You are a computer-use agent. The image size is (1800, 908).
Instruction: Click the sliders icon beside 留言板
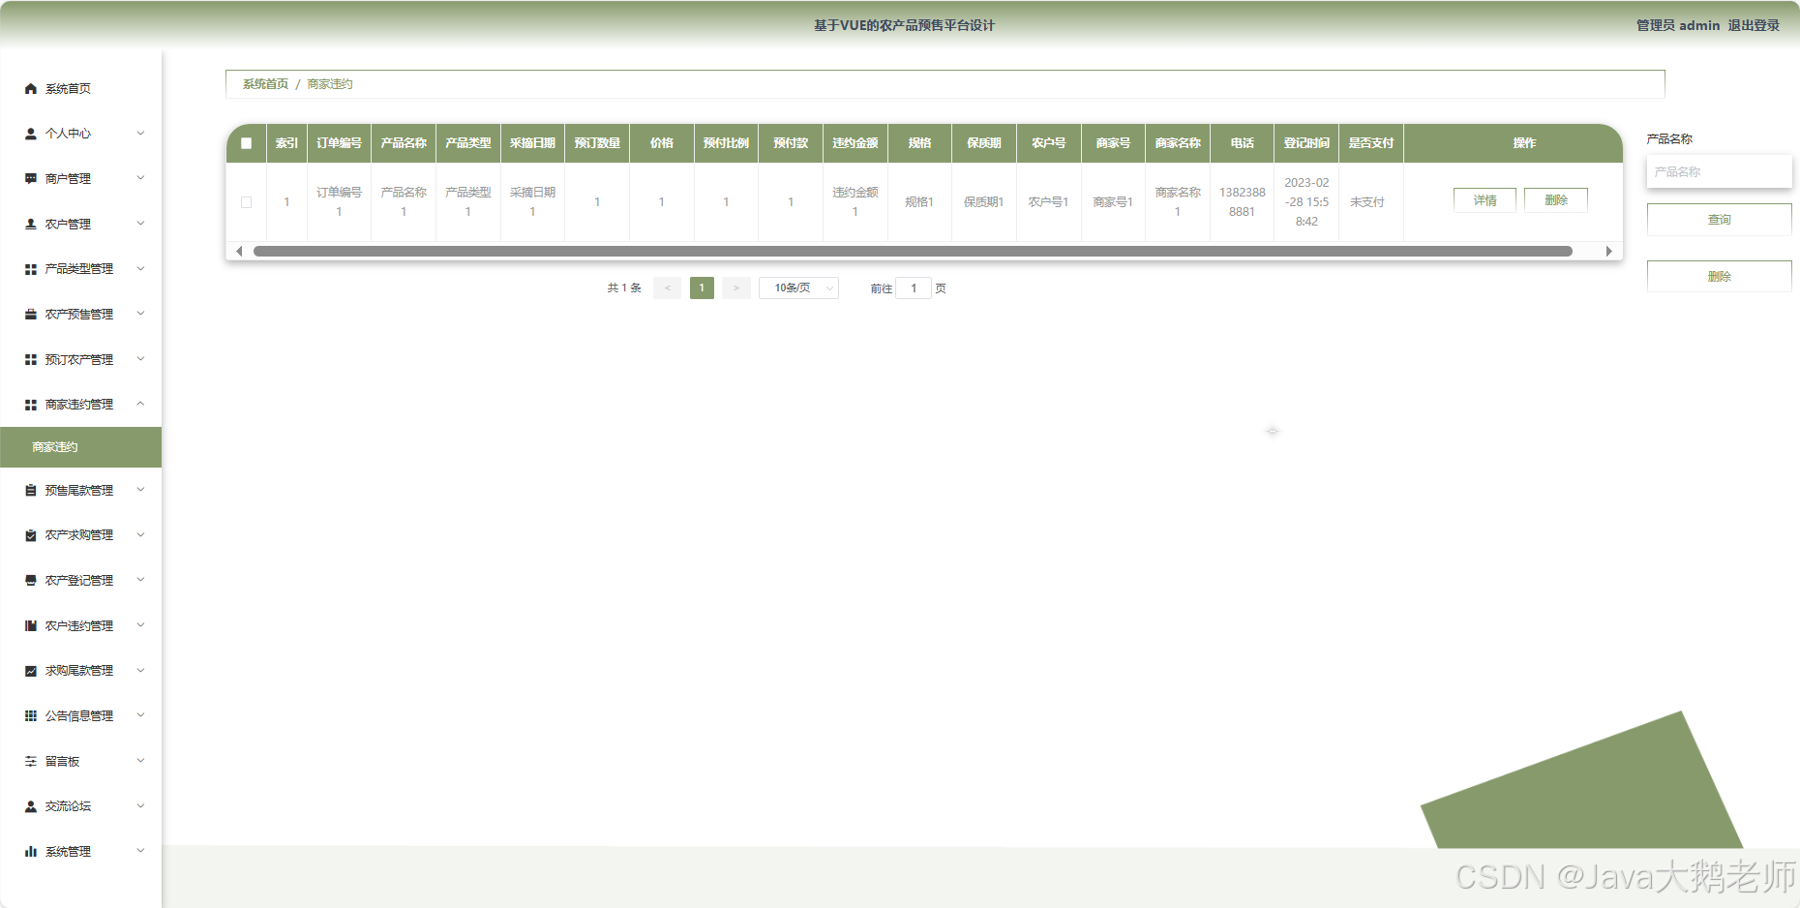31,762
